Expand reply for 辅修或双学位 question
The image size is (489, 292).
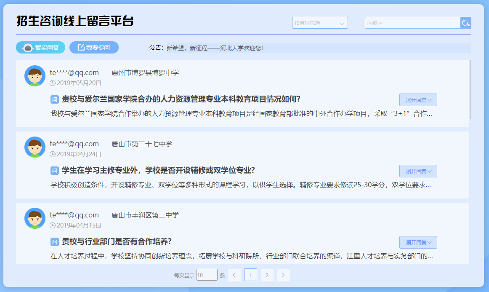tap(418, 171)
